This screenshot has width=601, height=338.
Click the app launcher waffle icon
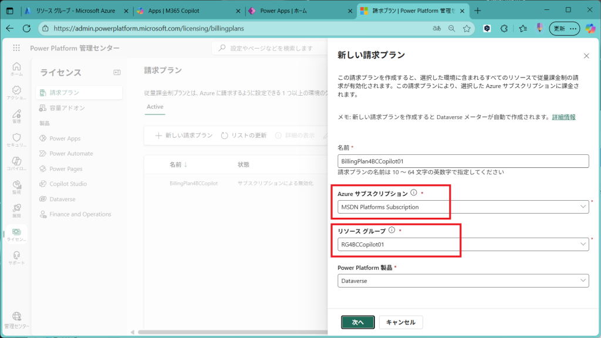(x=16, y=48)
